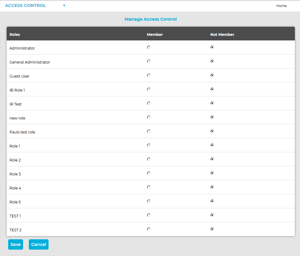Set General Administrator as Member
Viewport: 300px width, 256px height.
(x=149, y=61)
